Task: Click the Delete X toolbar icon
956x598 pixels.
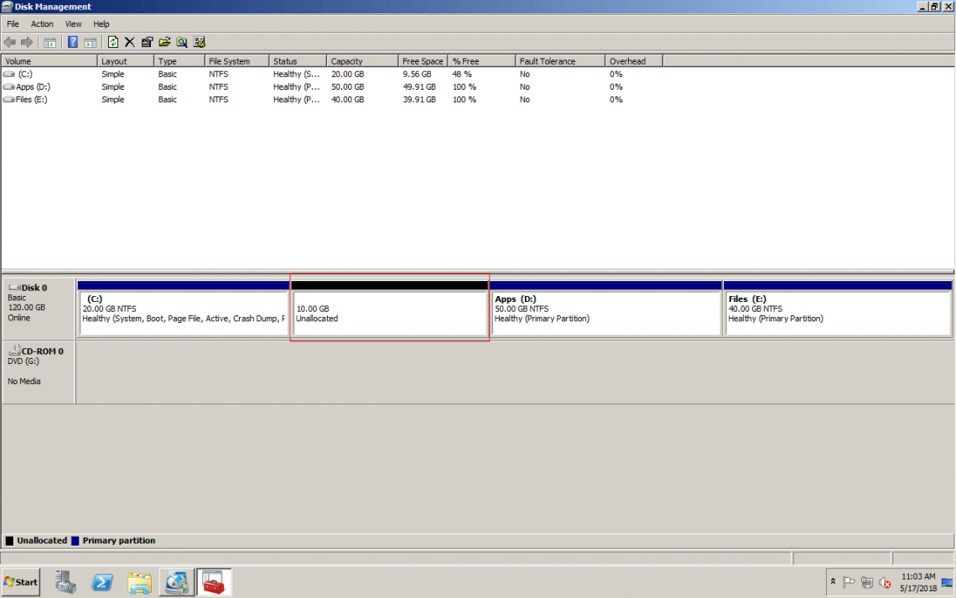Action: coord(130,42)
